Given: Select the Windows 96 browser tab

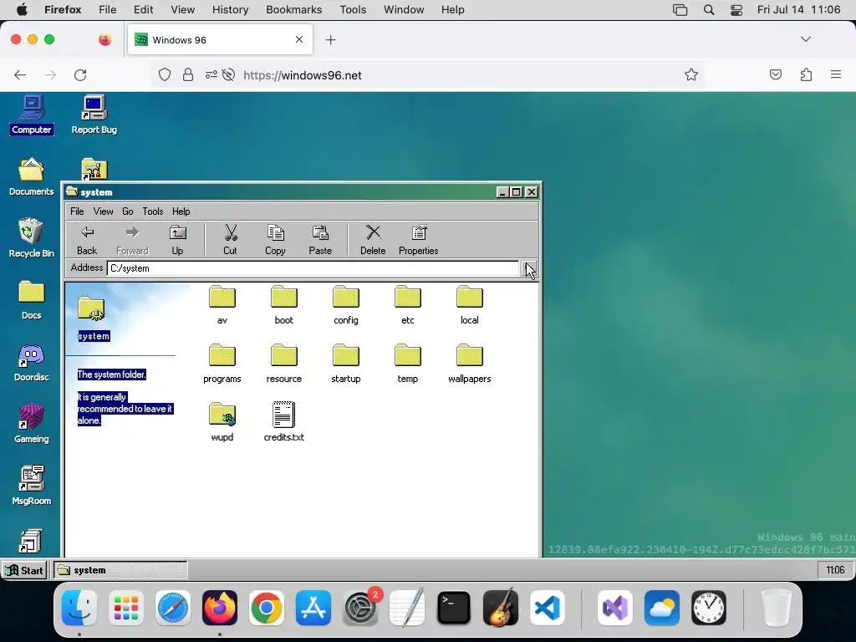Looking at the screenshot, I should tap(220, 40).
